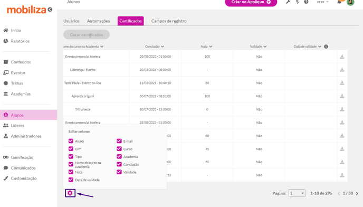Uncheck the Aluno column checkbox
This screenshot has width=363, height=207.
pyautogui.click(x=71, y=141)
